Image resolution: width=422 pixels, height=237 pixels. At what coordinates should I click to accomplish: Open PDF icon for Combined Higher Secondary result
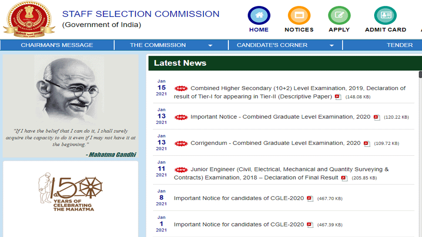338,97
